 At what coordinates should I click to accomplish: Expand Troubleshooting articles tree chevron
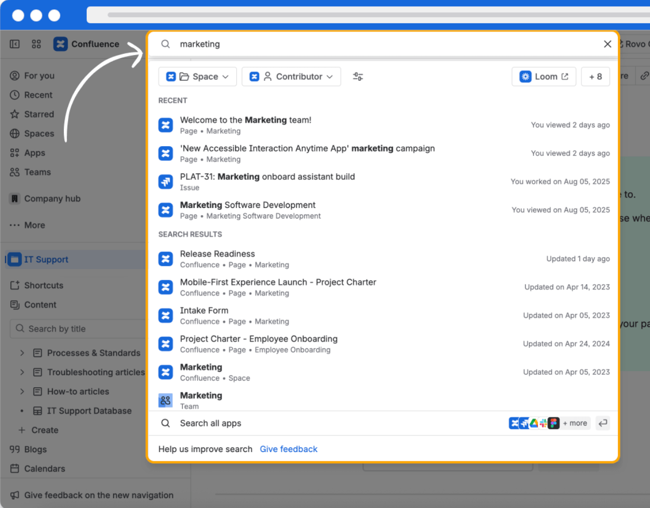pos(22,372)
